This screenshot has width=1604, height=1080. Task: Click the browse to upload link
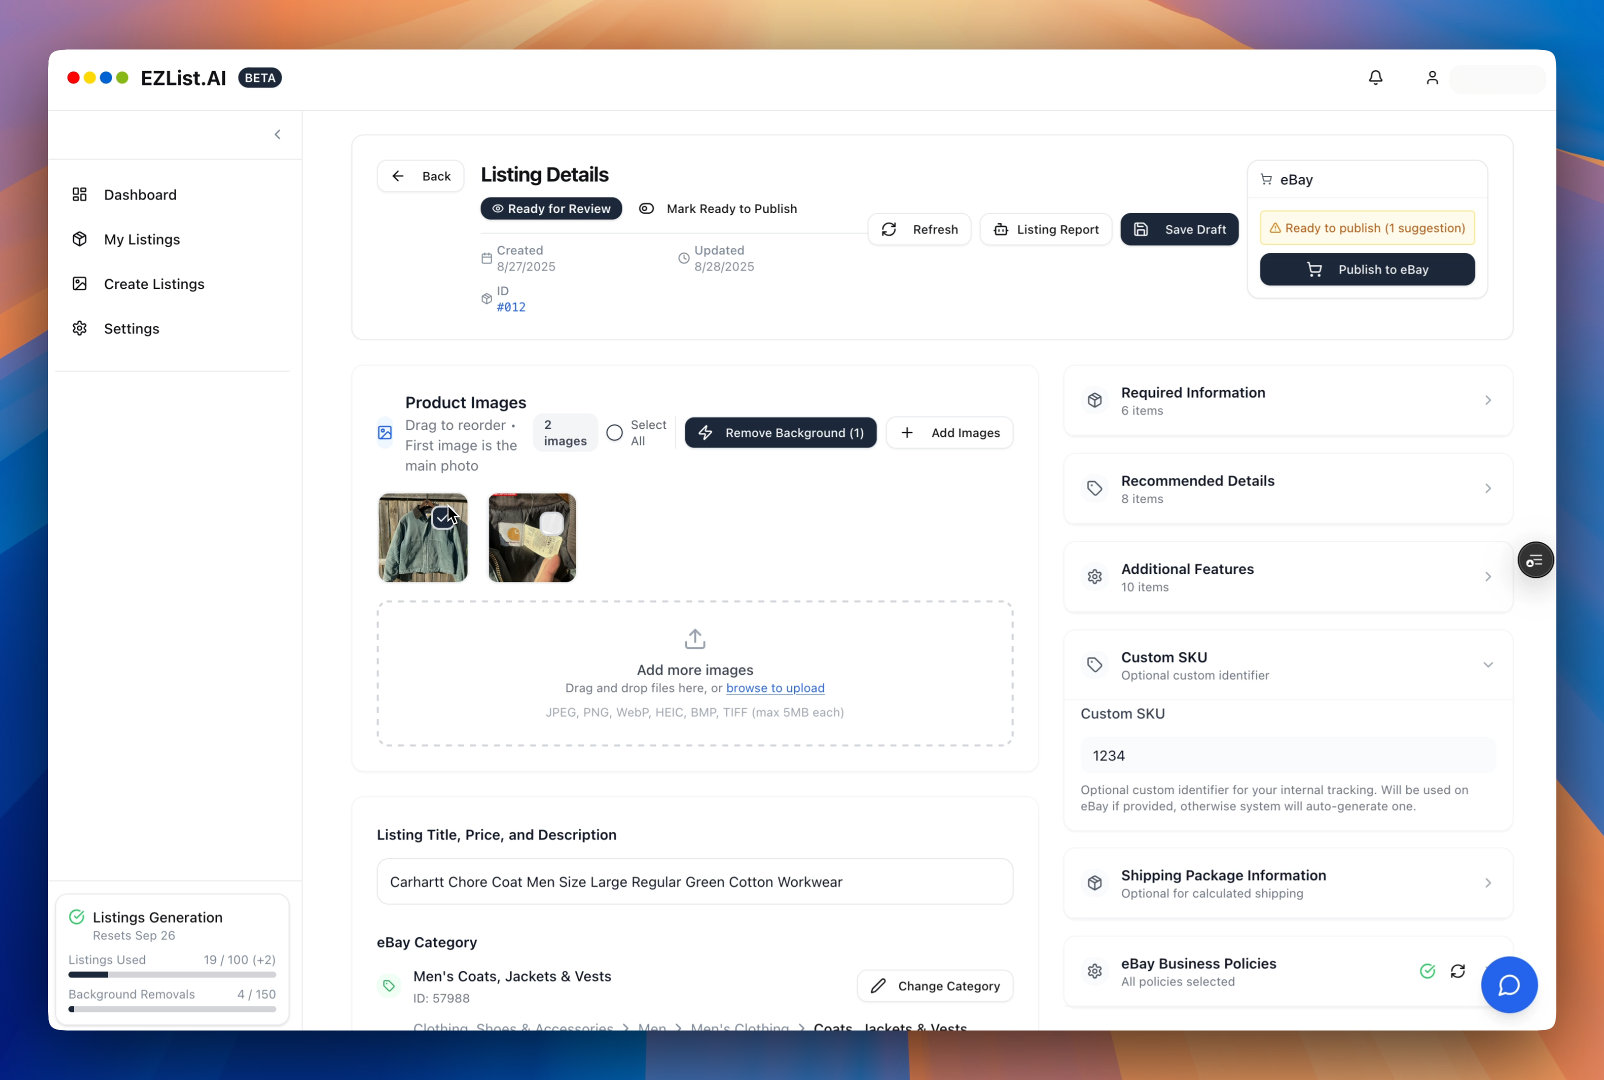[x=775, y=688]
